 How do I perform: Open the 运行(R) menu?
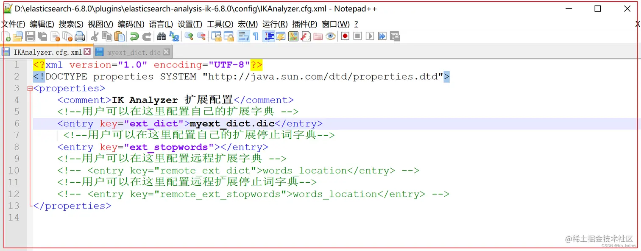click(x=275, y=24)
